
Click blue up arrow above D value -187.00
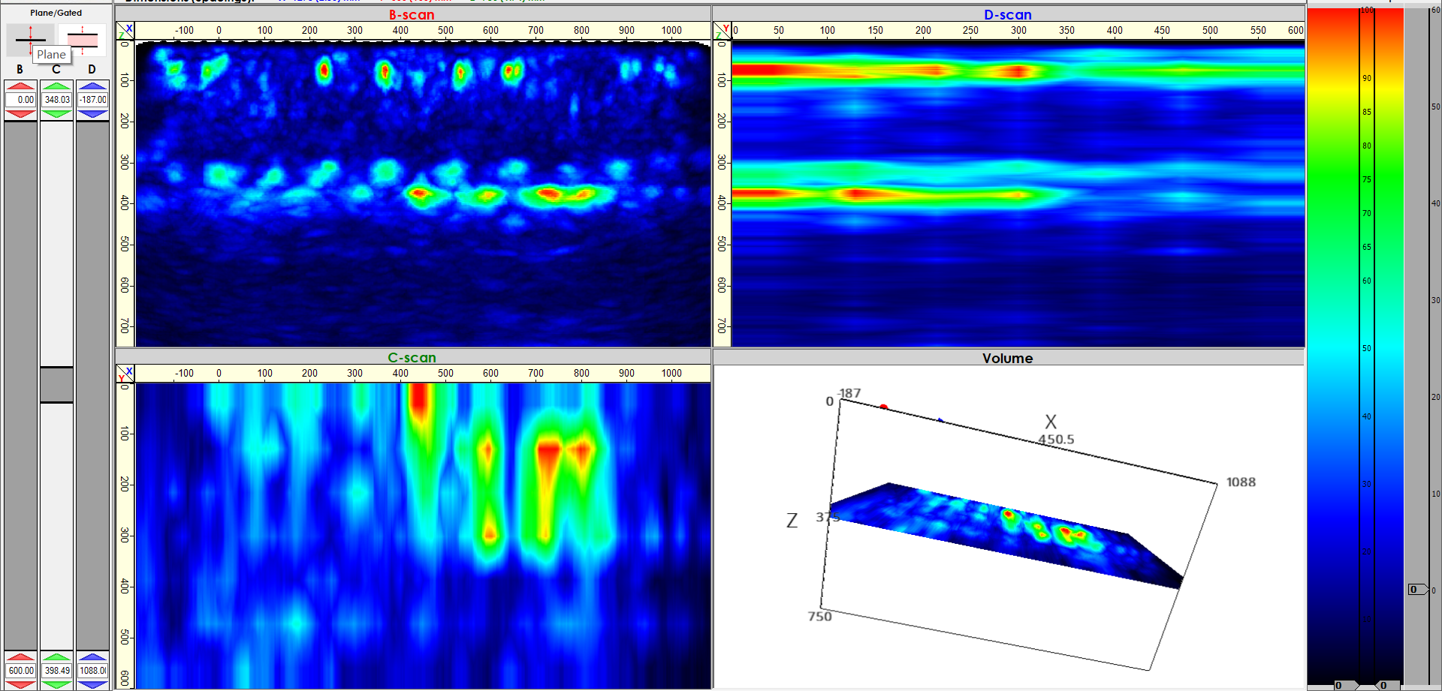92,86
